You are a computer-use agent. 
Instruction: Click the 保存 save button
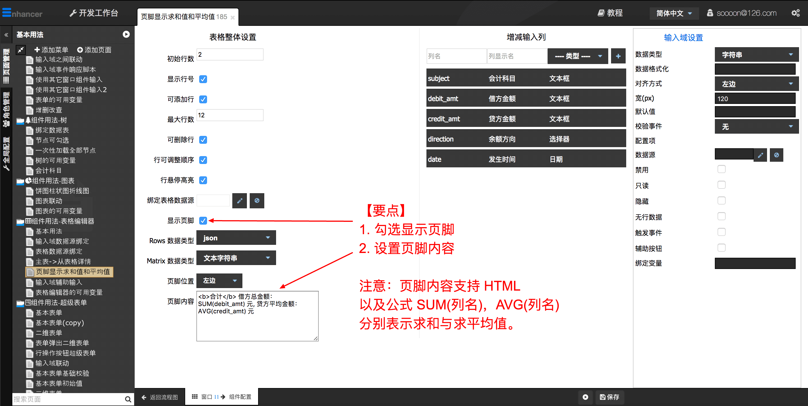pyautogui.click(x=609, y=397)
